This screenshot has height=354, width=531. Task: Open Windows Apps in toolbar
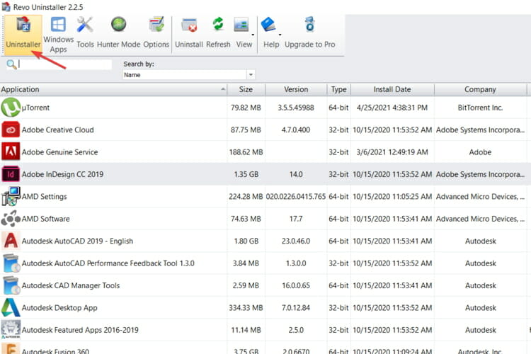point(58,34)
